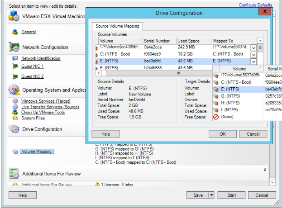Click the Network Identification icon
This screenshot has height=208, width=282.
(15, 58)
